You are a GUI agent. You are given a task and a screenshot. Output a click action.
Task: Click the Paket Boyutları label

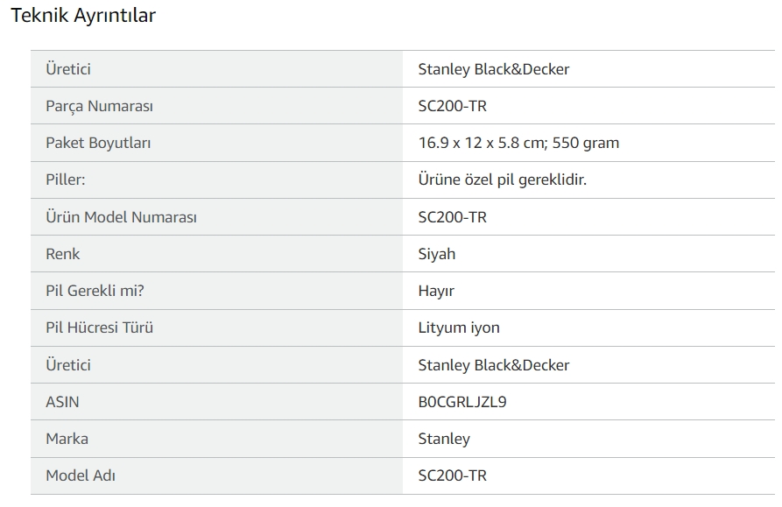98,143
